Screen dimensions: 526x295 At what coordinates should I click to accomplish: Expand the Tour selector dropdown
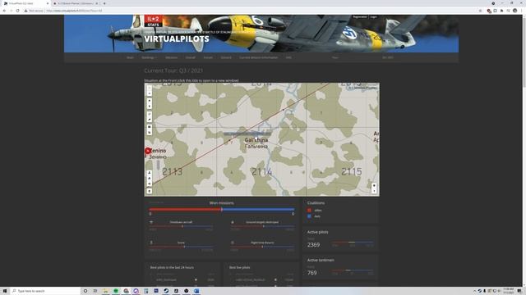point(335,57)
